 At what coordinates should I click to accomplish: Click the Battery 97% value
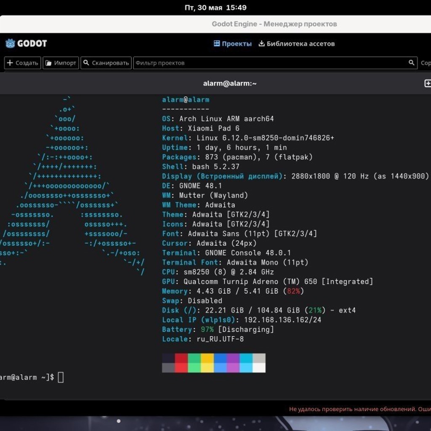[207, 330]
